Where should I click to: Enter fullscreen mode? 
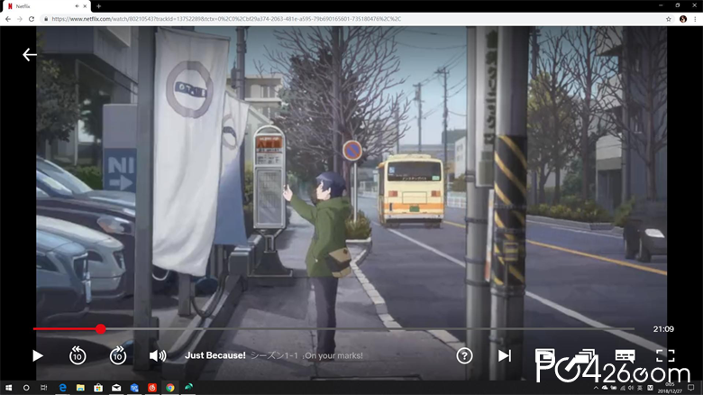click(665, 356)
